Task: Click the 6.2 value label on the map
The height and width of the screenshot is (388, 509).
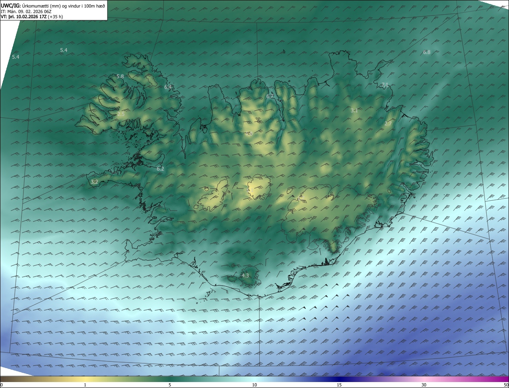Action: pos(160,169)
